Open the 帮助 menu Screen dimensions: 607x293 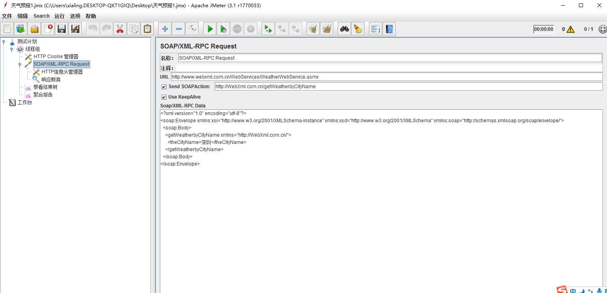[91, 16]
